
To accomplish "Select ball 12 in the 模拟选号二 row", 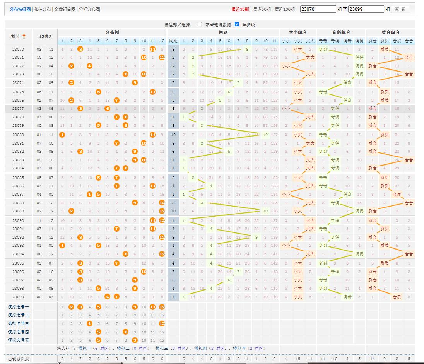I will [162, 315].
